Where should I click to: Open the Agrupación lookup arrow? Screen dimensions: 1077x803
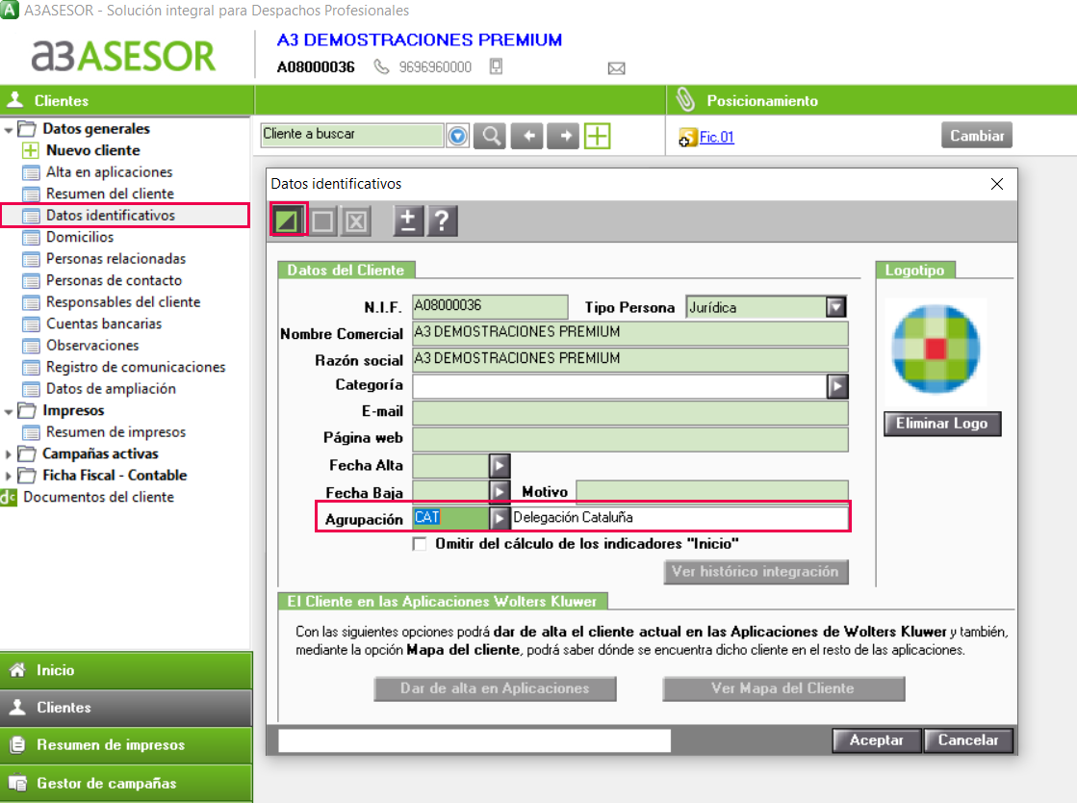coord(500,518)
